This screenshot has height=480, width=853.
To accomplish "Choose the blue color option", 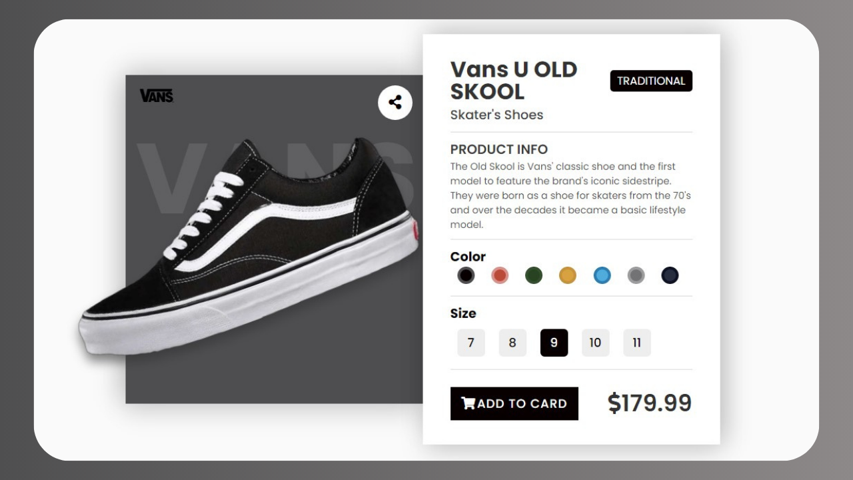I will 602,275.
